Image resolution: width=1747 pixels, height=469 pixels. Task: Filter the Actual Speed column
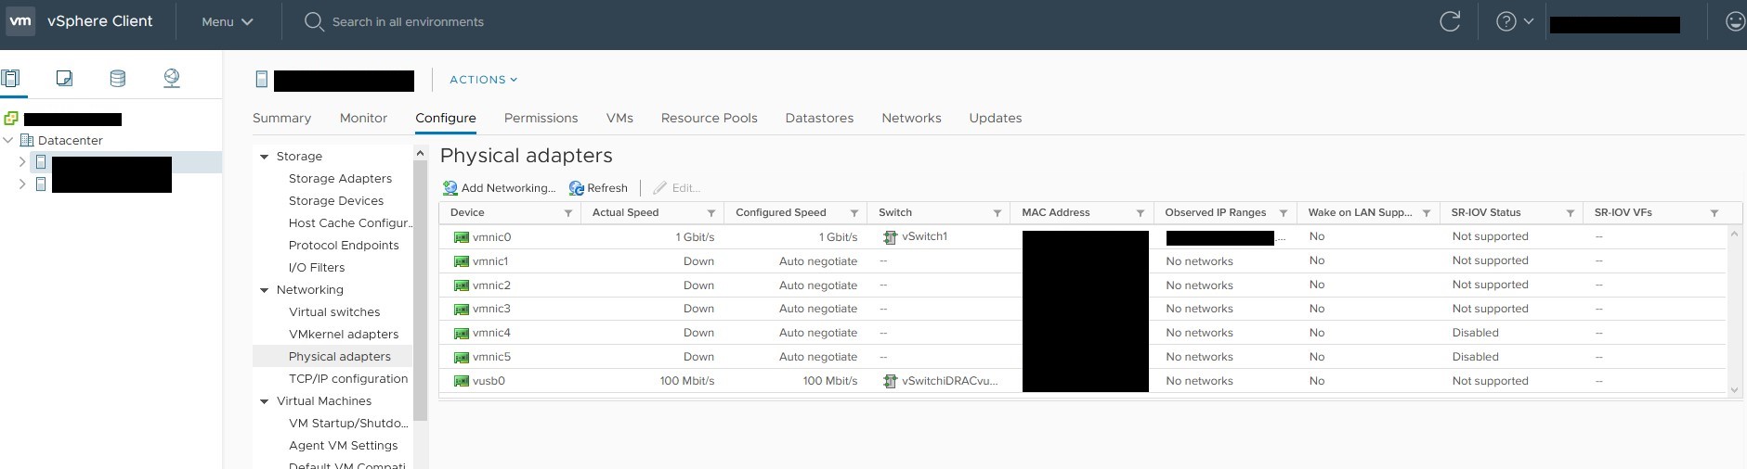click(x=711, y=213)
